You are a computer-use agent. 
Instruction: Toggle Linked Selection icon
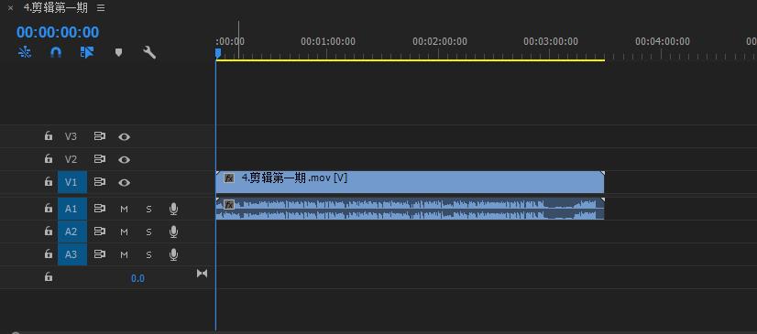click(87, 52)
